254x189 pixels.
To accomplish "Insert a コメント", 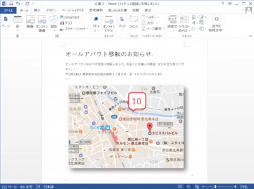I will click(133, 22).
